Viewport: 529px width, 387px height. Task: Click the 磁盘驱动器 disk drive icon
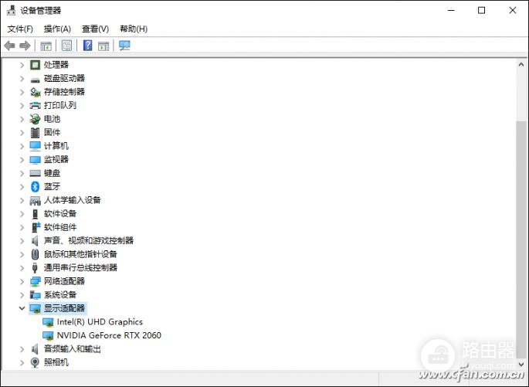tap(35, 80)
